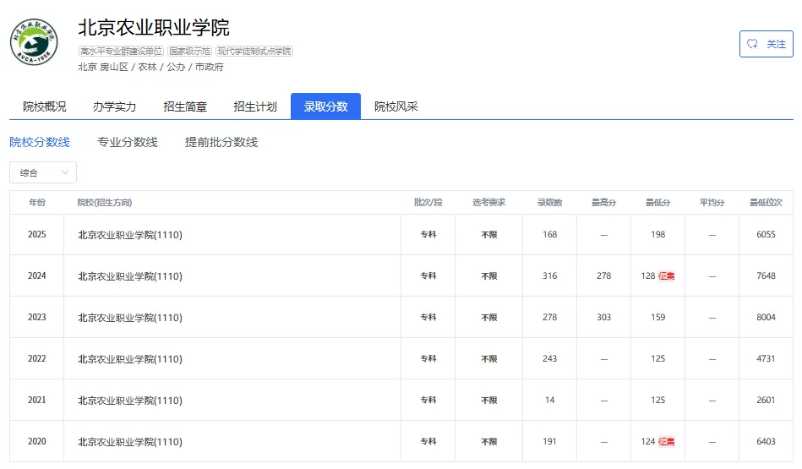The width and height of the screenshot is (802, 469).
Task: Click 不限 requirement in the 2021 row
Action: point(489,400)
